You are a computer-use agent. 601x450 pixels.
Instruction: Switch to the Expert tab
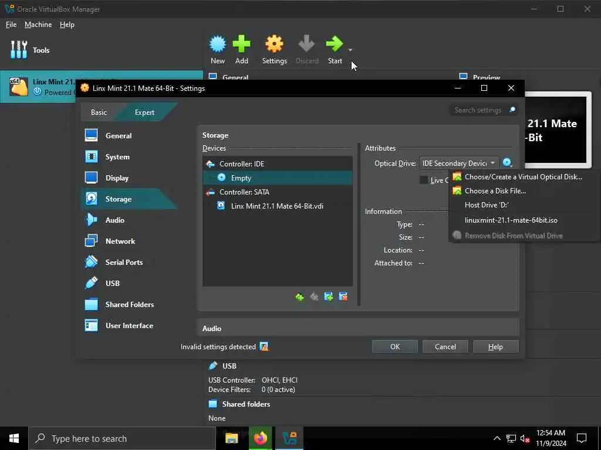click(x=144, y=112)
